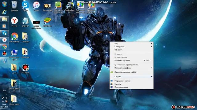The height and width of the screenshot is (110, 197).
Task: Switch to Yandex browser in taskbar
Action: [4, 40]
